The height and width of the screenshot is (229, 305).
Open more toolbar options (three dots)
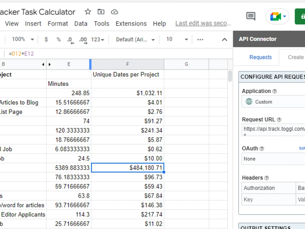200,39
